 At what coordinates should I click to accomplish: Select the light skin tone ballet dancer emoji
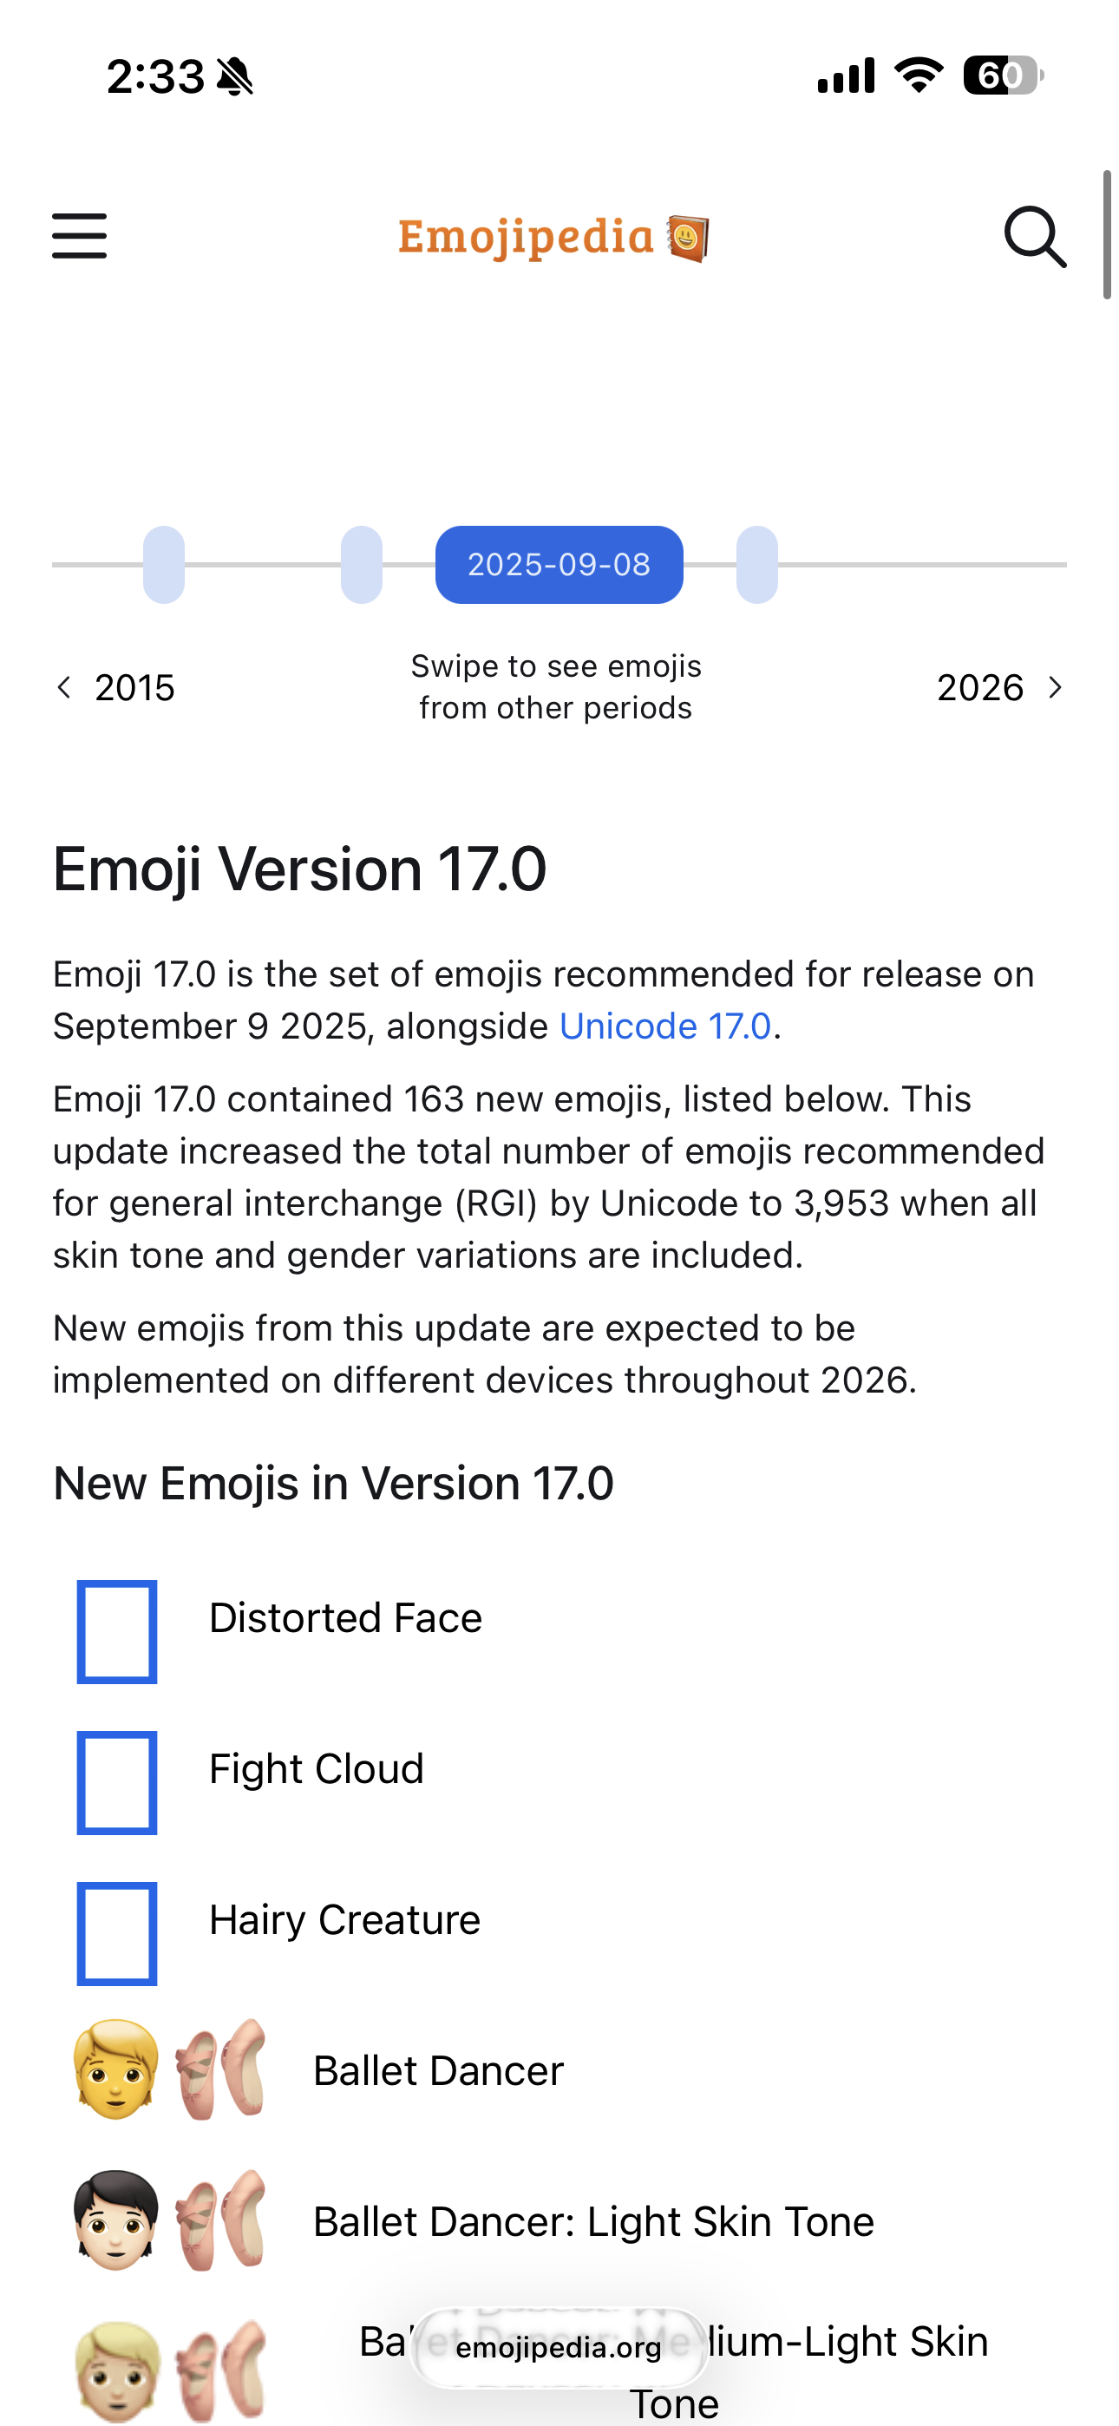(171, 2219)
